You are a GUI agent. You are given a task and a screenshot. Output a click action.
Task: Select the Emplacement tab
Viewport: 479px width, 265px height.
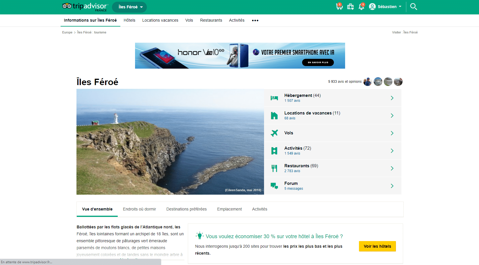[x=229, y=209]
